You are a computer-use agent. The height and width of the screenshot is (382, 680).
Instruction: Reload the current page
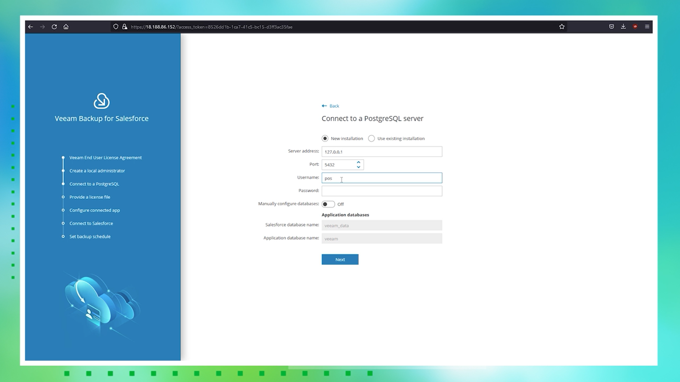(54, 27)
